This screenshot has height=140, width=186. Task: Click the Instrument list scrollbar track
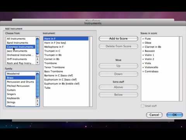[x=91, y=72]
